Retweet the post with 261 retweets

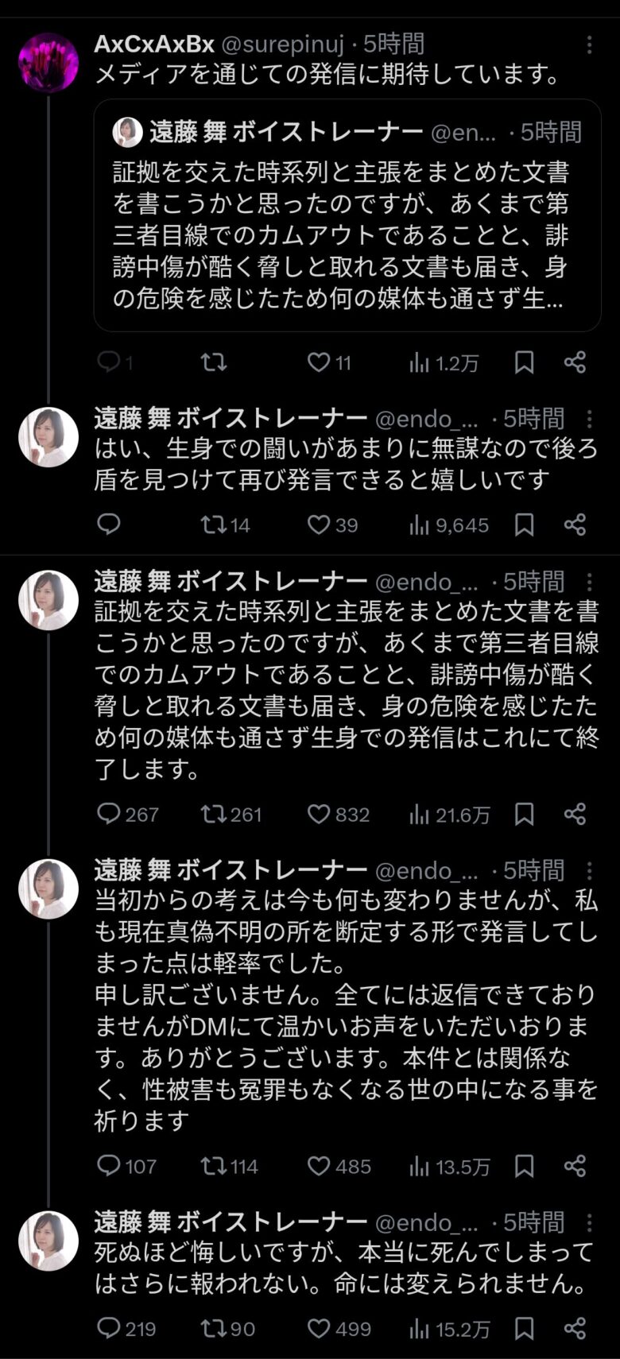(x=214, y=814)
